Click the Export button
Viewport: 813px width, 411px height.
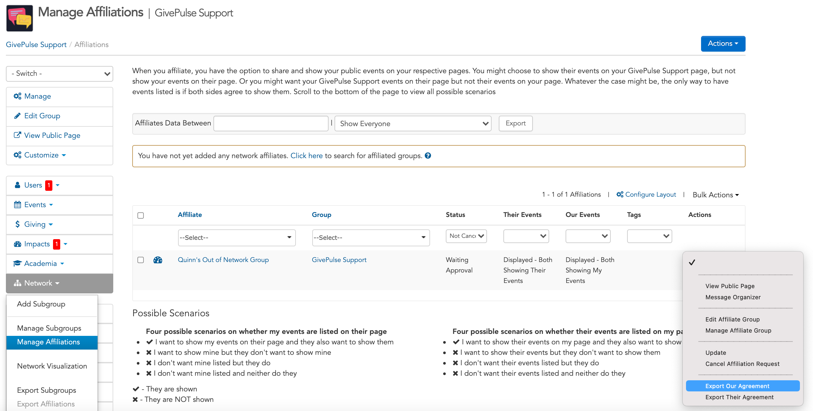click(x=515, y=123)
